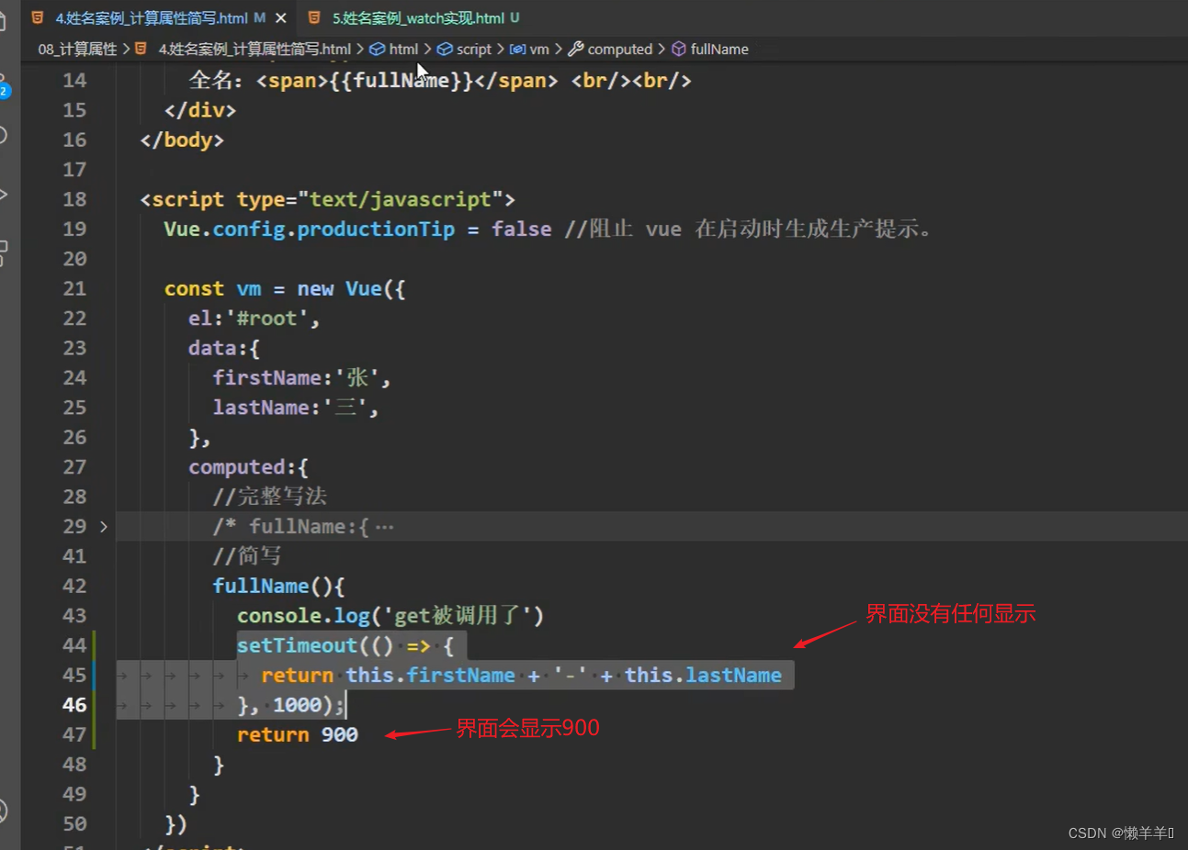Screen dimensions: 1188x850
Task: Expand the folded fullName block at line 29
Action: coord(104,527)
